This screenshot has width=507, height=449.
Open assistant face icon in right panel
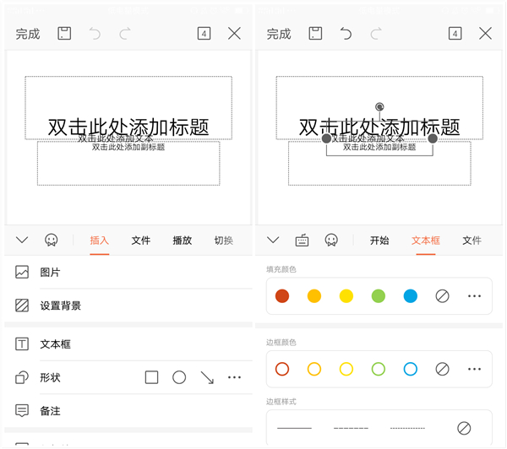click(x=331, y=240)
